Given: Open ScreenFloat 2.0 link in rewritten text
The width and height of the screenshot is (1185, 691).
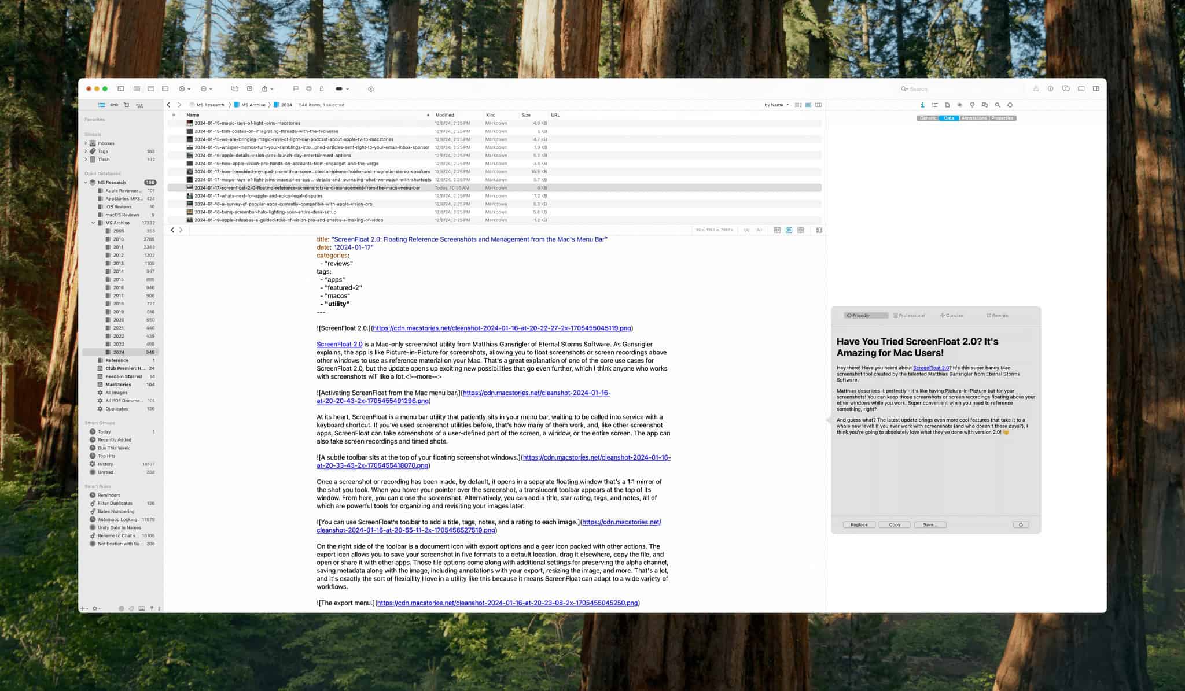Looking at the screenshot, I should point(931,368).
